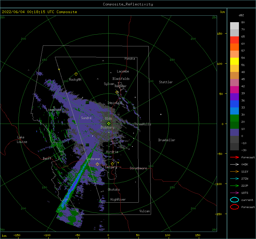
Task: Select the dark gray -10 dBZ swatch
Action: click(x=234, y=147)
